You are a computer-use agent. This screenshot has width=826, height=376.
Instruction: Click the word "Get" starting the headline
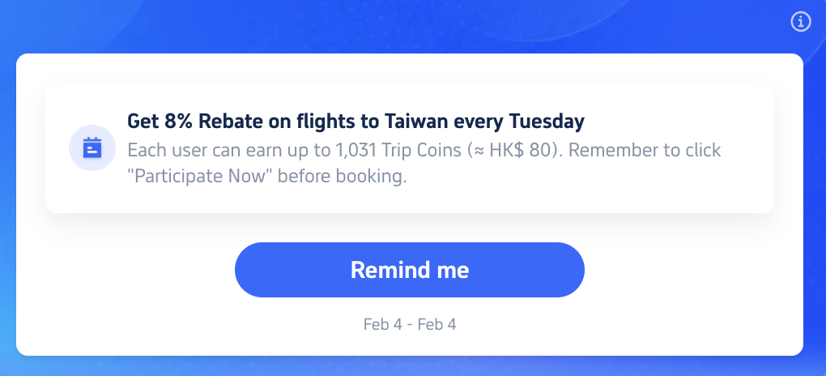click(142, 122)
